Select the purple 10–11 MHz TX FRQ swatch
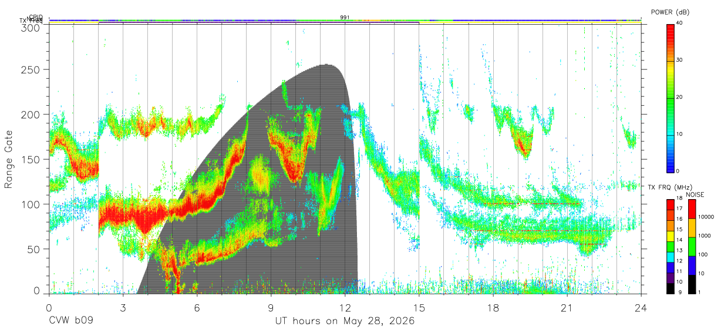 pos(669,277)
